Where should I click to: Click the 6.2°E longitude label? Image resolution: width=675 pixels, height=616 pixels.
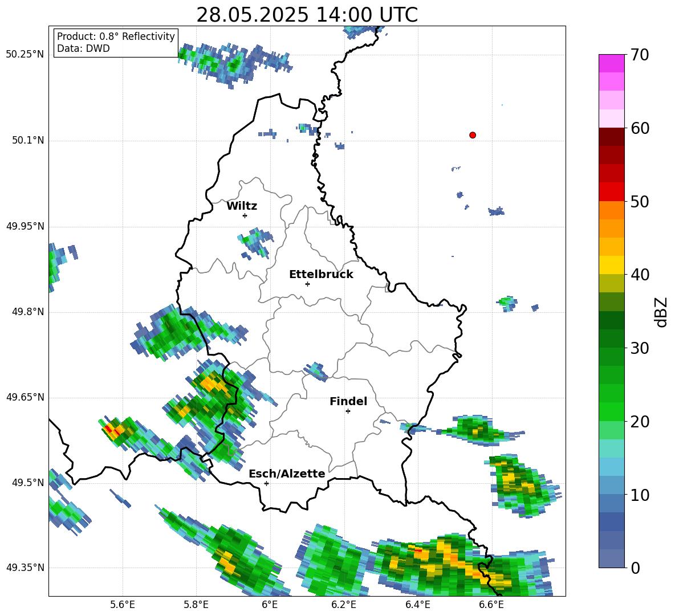pyautogui.click(x=344, y=605)
